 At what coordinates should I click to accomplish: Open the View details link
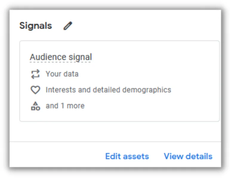(188, 156)
